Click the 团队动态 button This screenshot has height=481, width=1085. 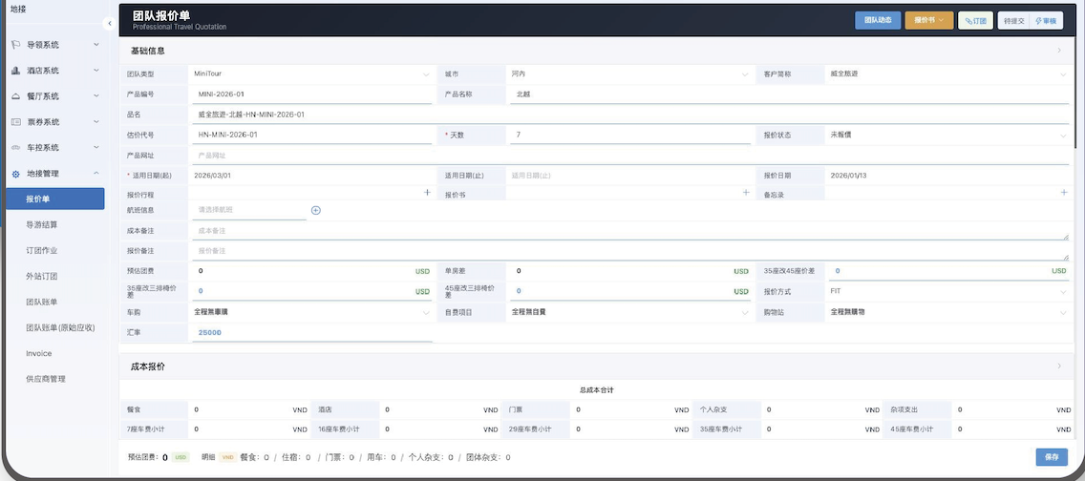[x=878, y=20]
